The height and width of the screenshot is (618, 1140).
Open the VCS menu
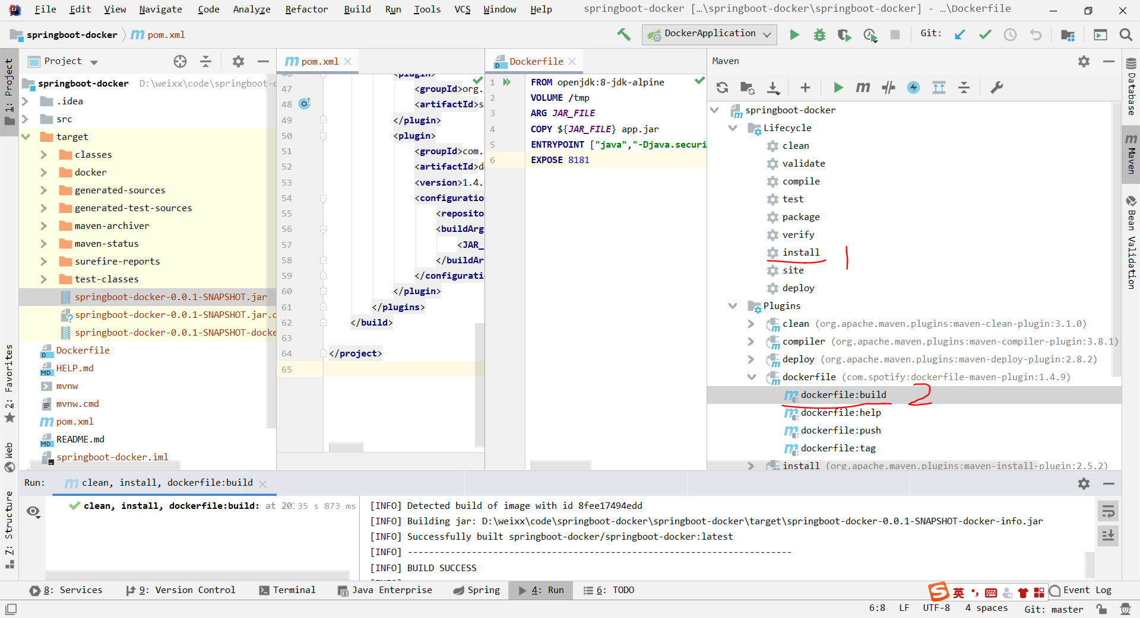pos(463,9)
